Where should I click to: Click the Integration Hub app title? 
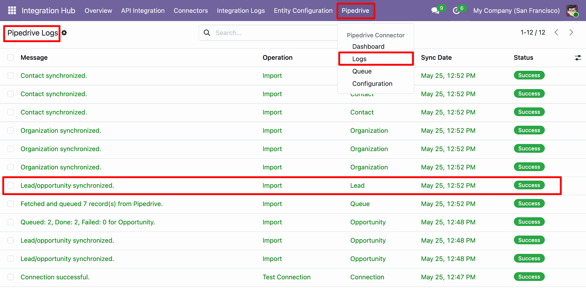[x=48, y=11]
